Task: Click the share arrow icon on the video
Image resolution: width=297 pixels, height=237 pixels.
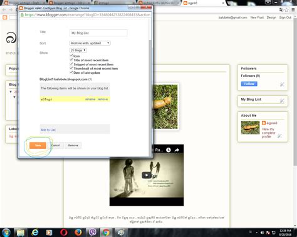Action: tap(177, 150)
